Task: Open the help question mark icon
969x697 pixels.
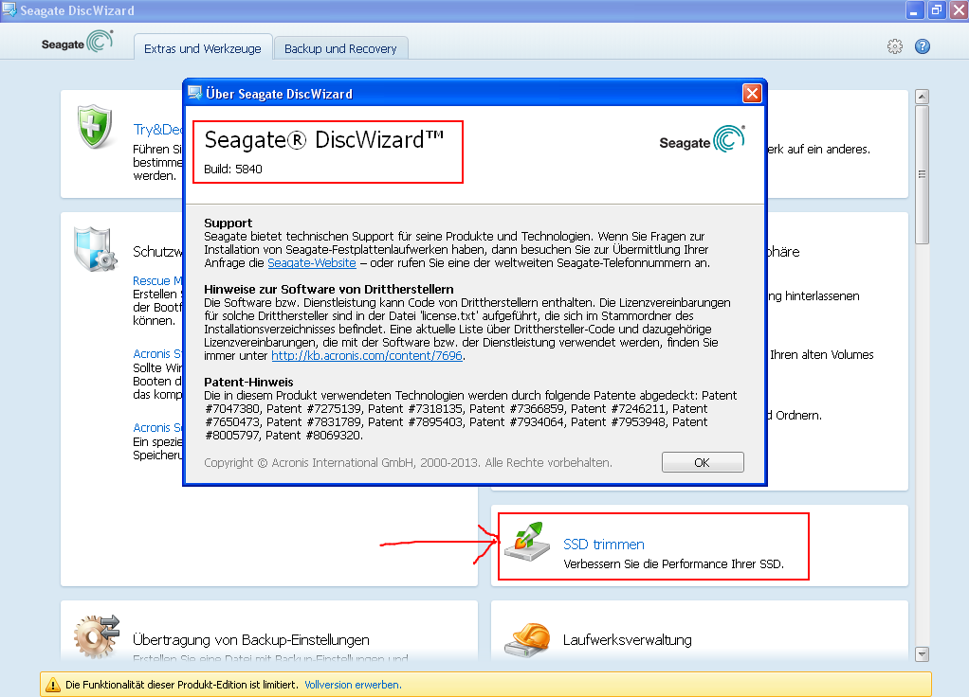Action: click(x=922, y=46)
